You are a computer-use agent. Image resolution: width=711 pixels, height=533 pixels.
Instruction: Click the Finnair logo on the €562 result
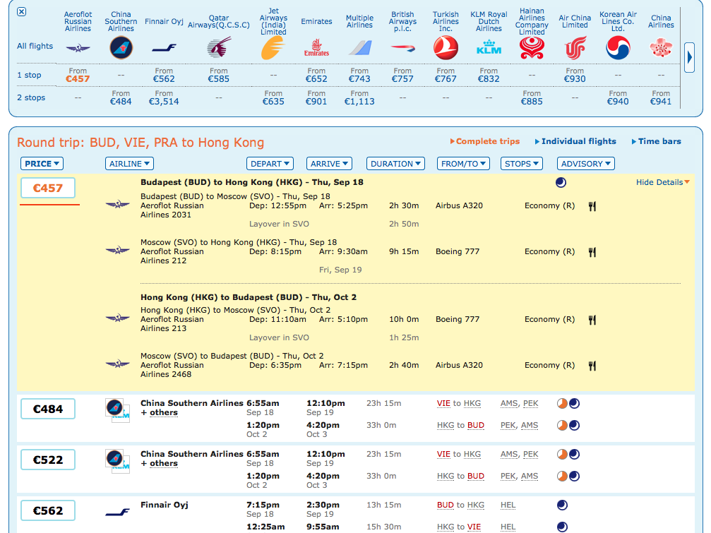pos(117,512)
